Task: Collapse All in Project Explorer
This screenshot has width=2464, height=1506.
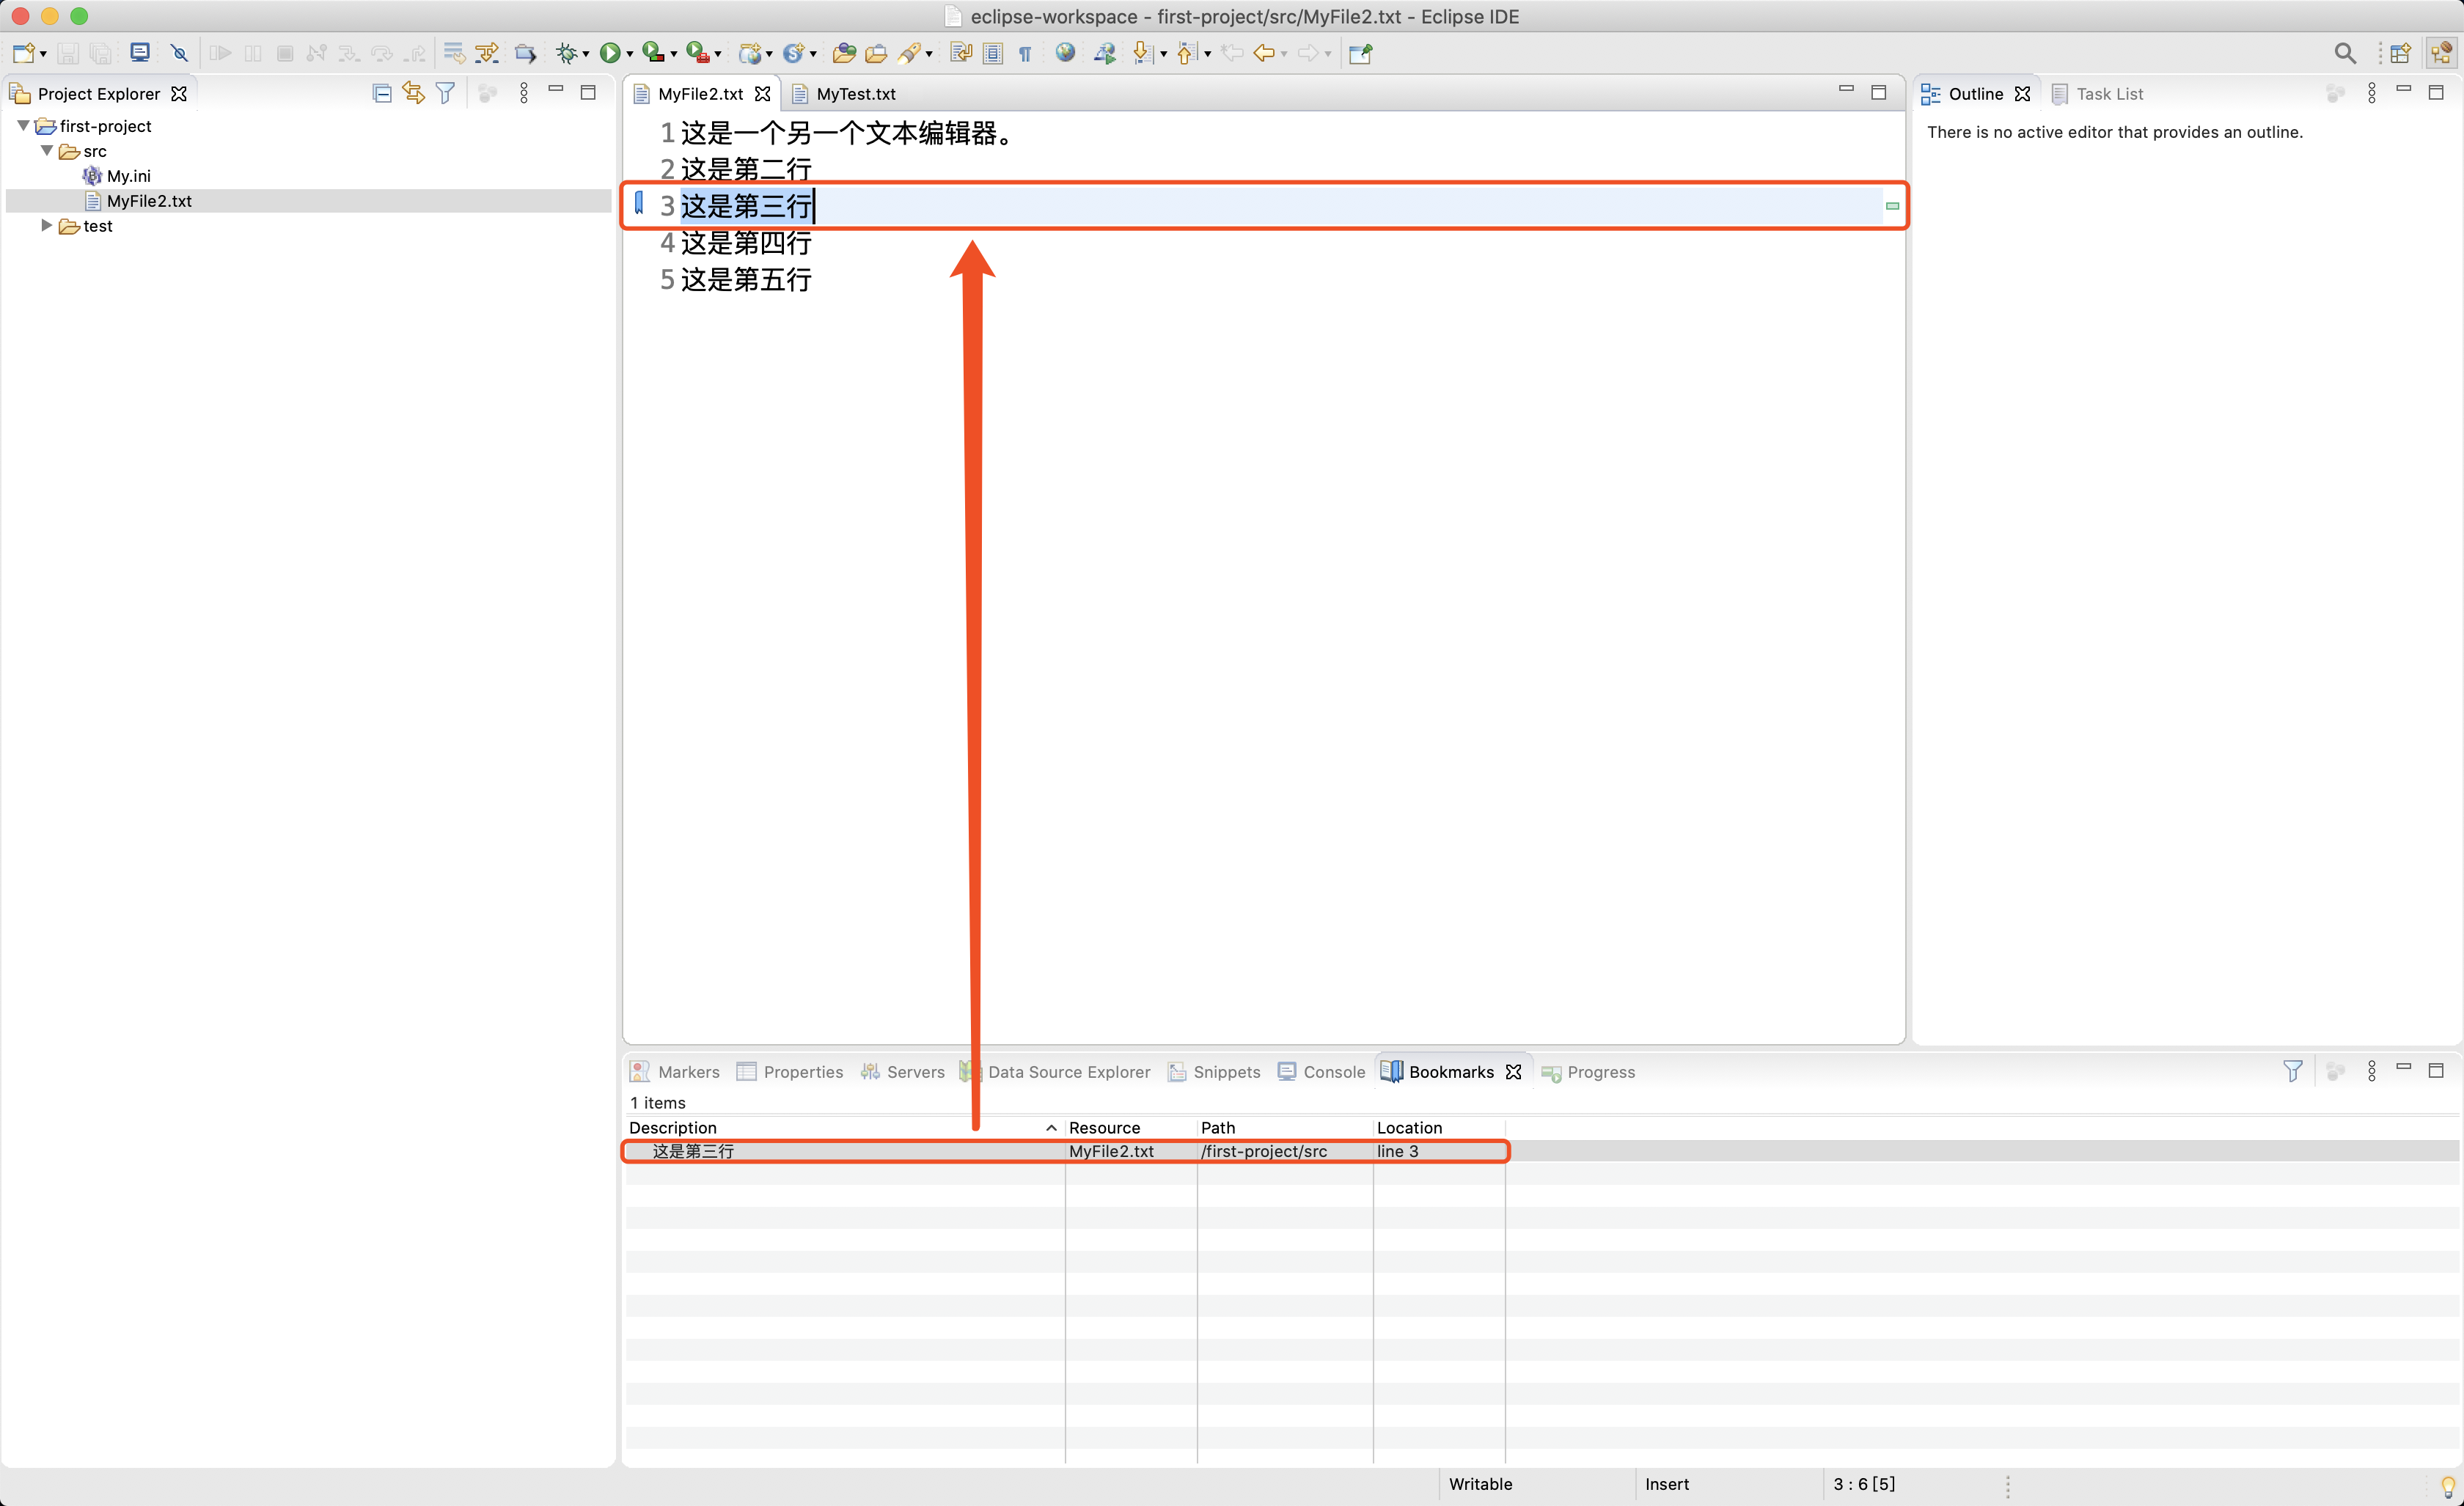Action: pyautogui.click(x=382, y=93)
